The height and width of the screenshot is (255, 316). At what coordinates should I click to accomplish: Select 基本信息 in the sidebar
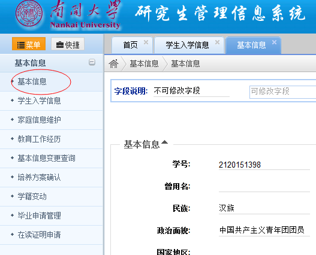32,81
